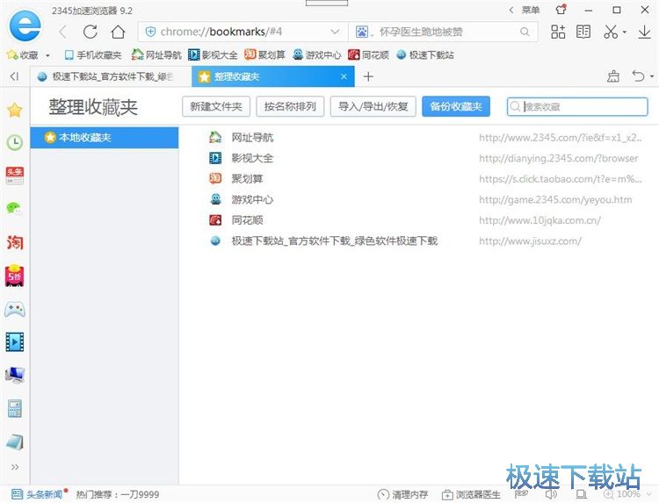Viewport: 659px width, 503px height.
Task: Open sidebar Taobao icon
Action: coord(15,242)
